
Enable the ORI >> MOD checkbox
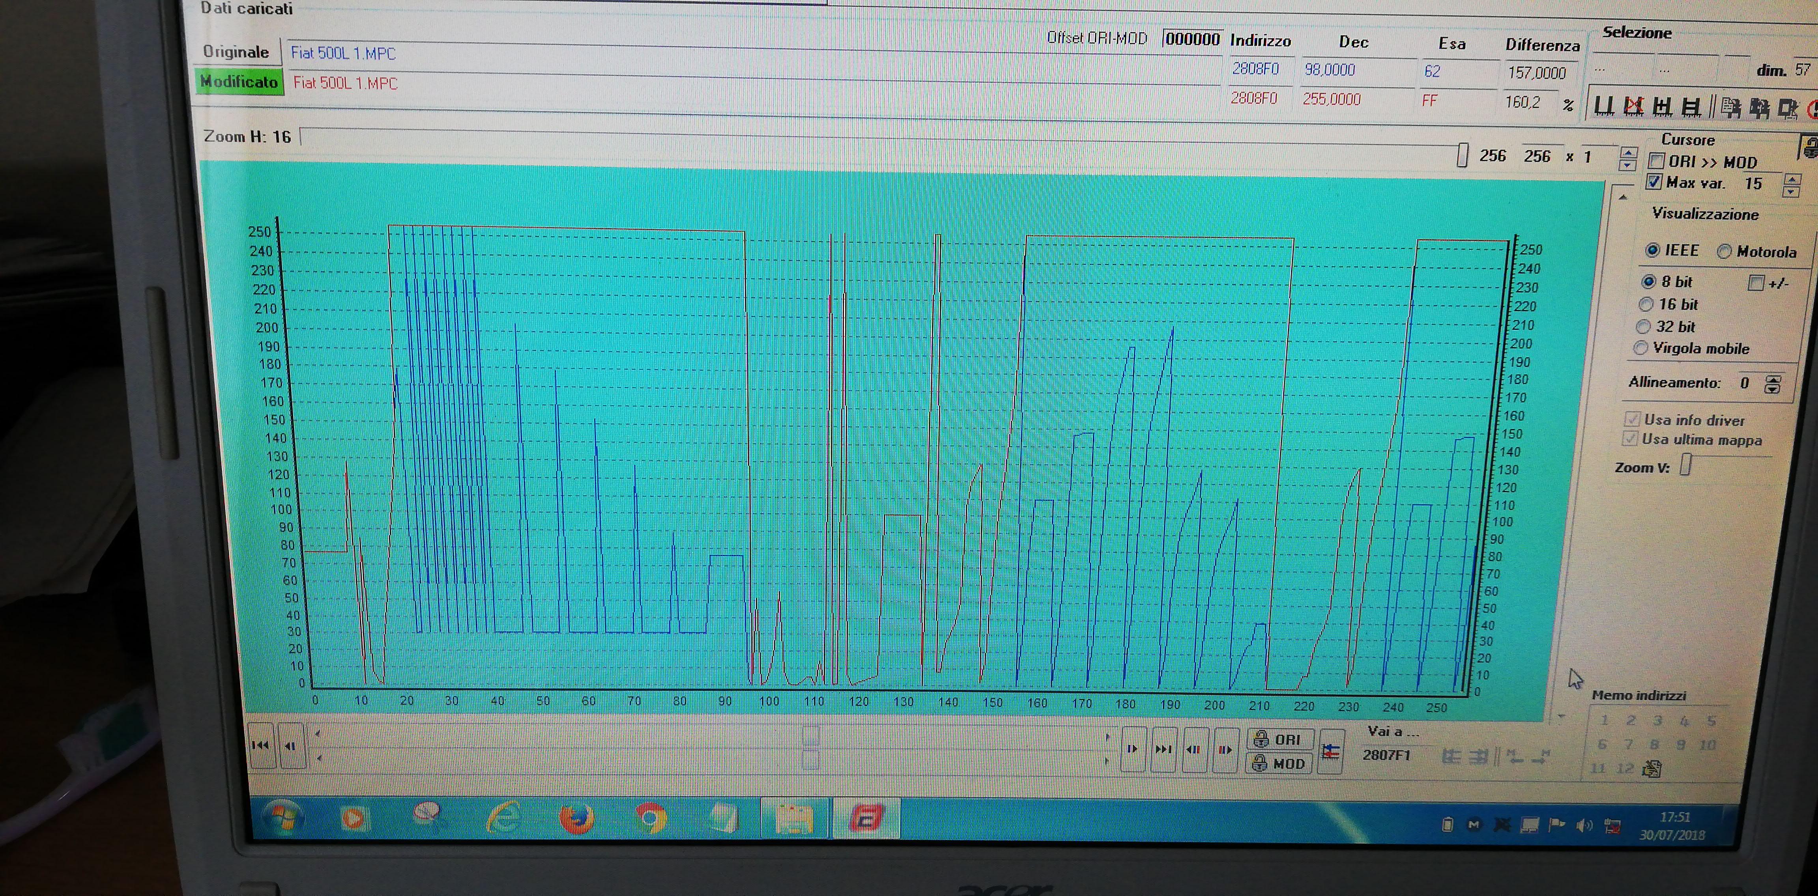pos(1657,161)
